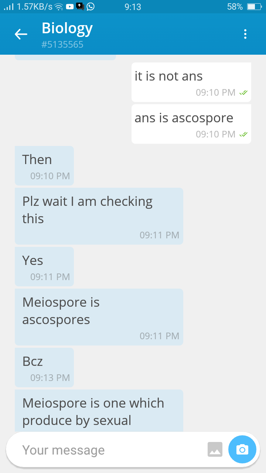266x473 pixels.
Task: Tap the Wi-Fi signal icon
Action: click(x=58, y=7)
